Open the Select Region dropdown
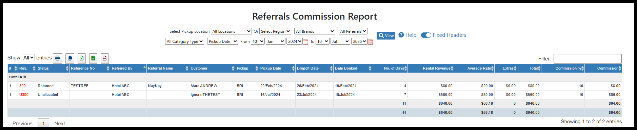The width and height of the screenshot is (637, 130). point(275,31)
